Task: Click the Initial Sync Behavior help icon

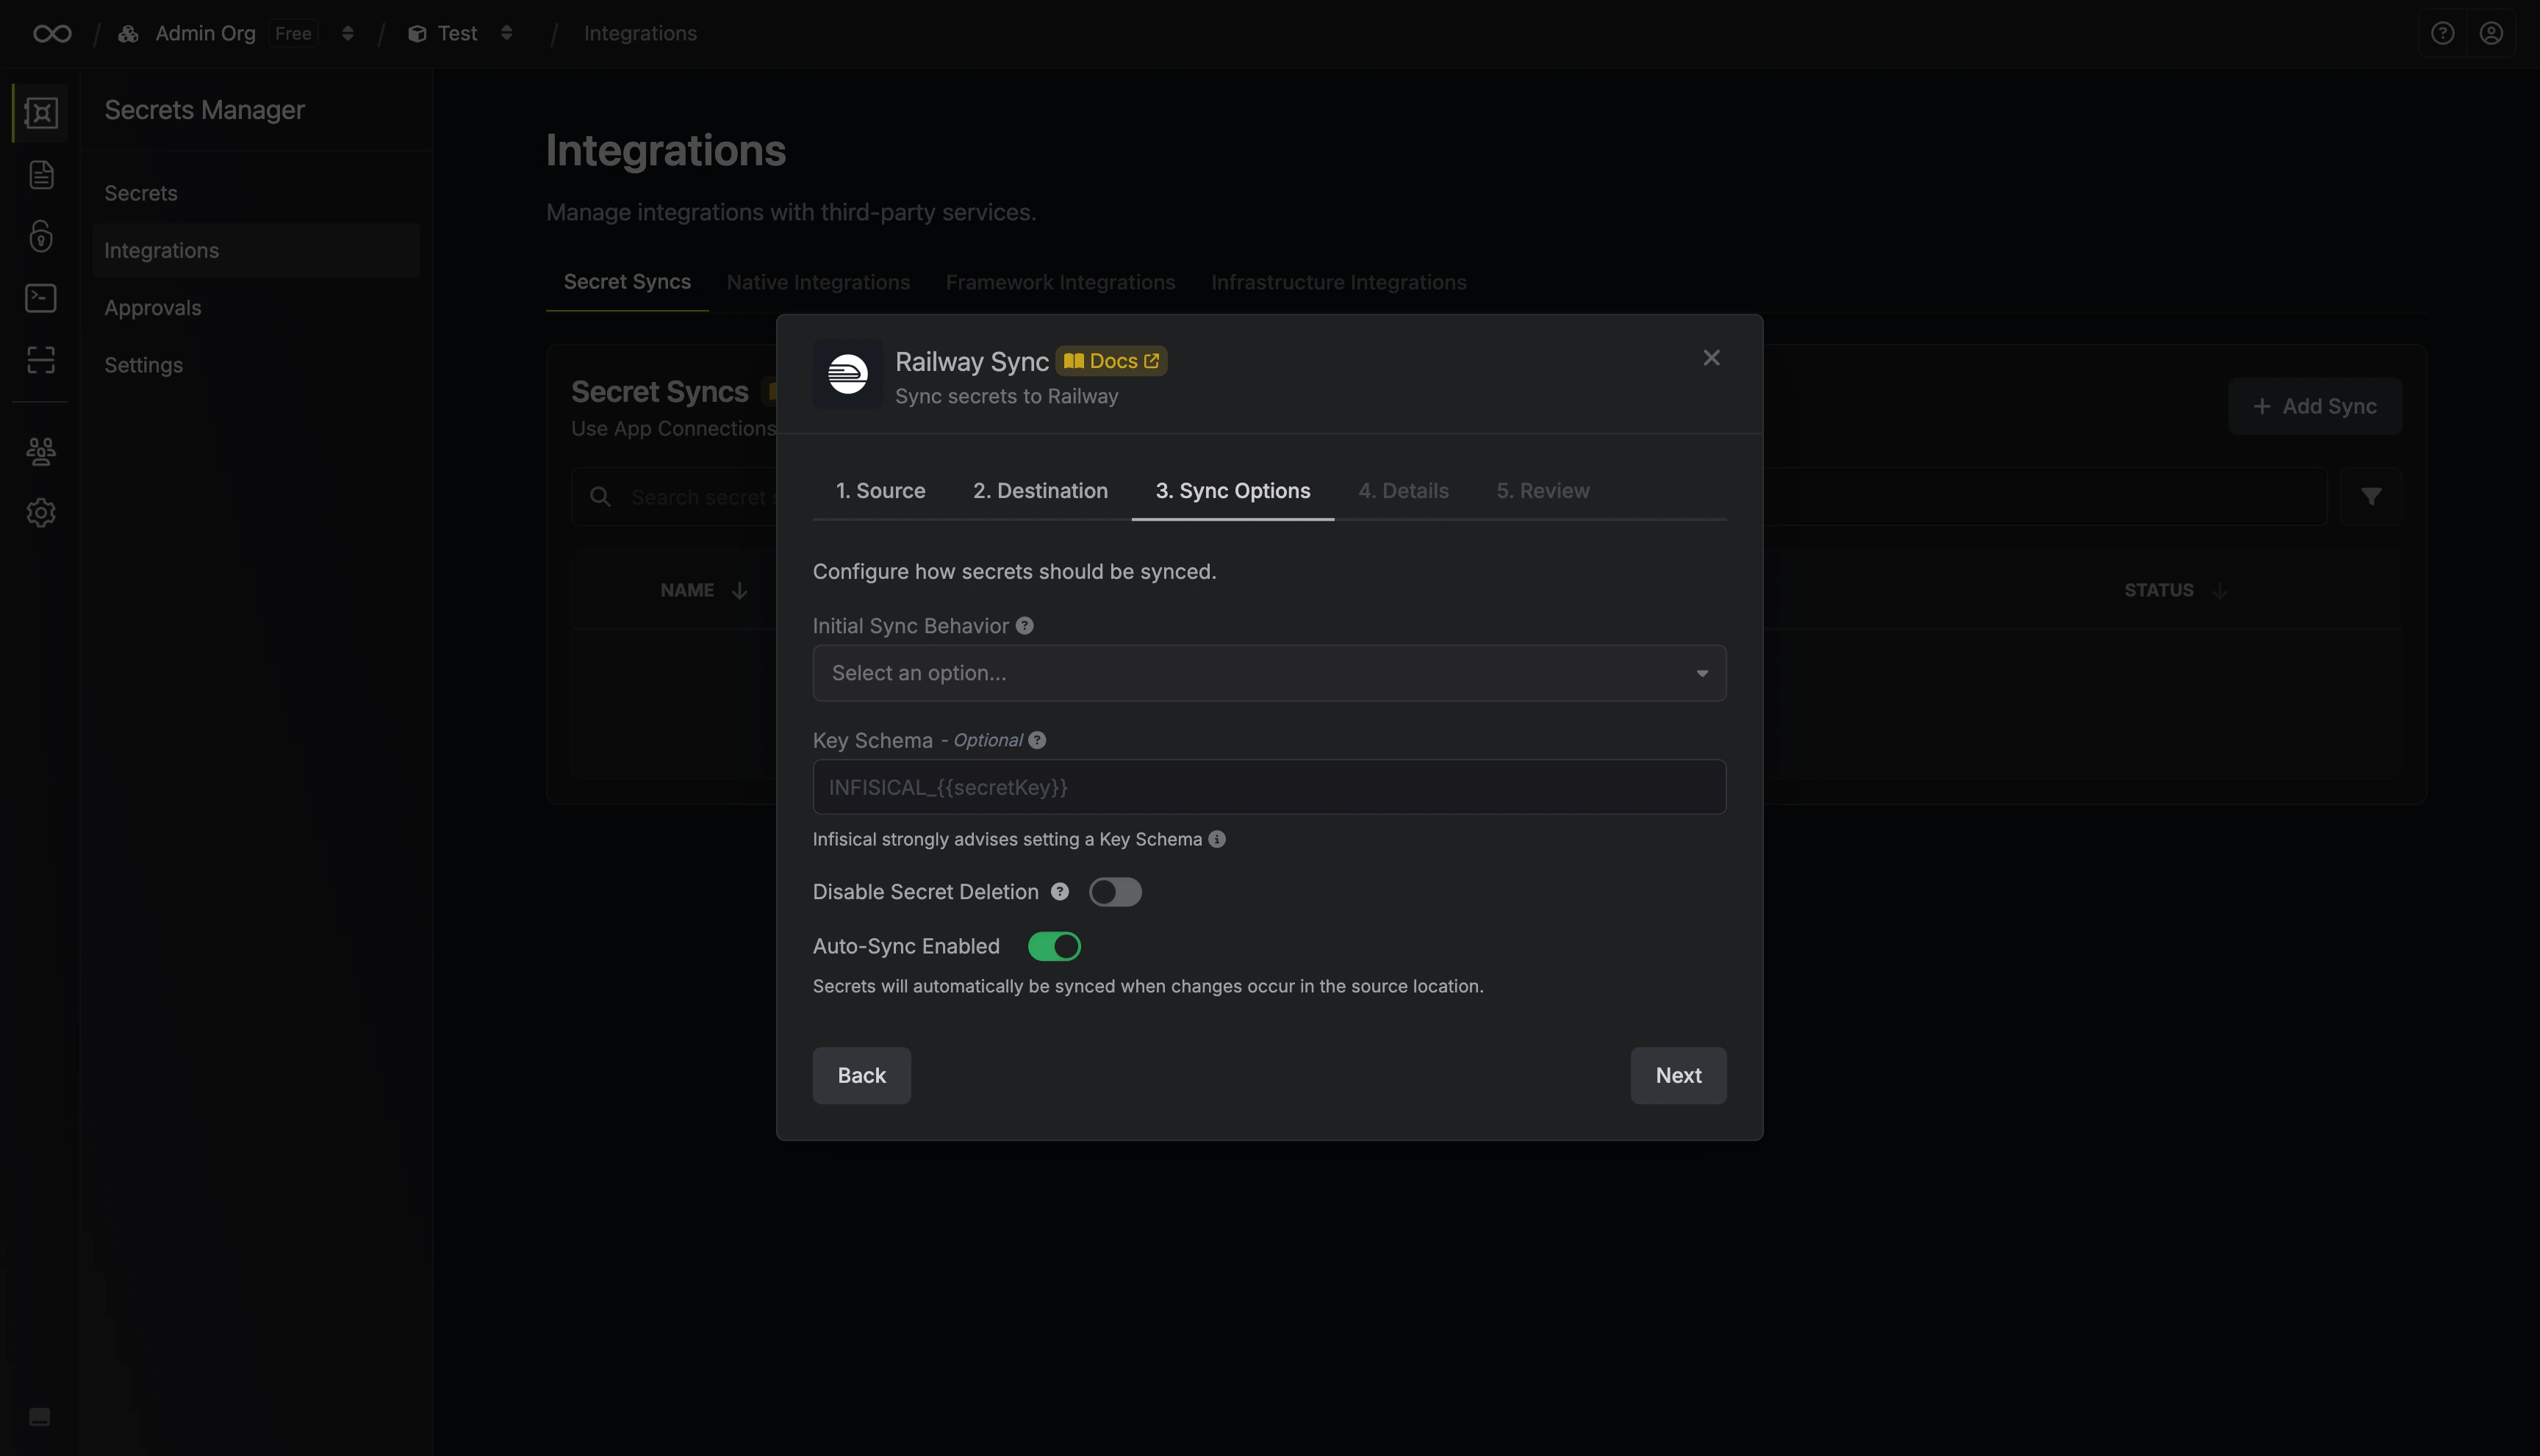Action: pos(1025,626)
